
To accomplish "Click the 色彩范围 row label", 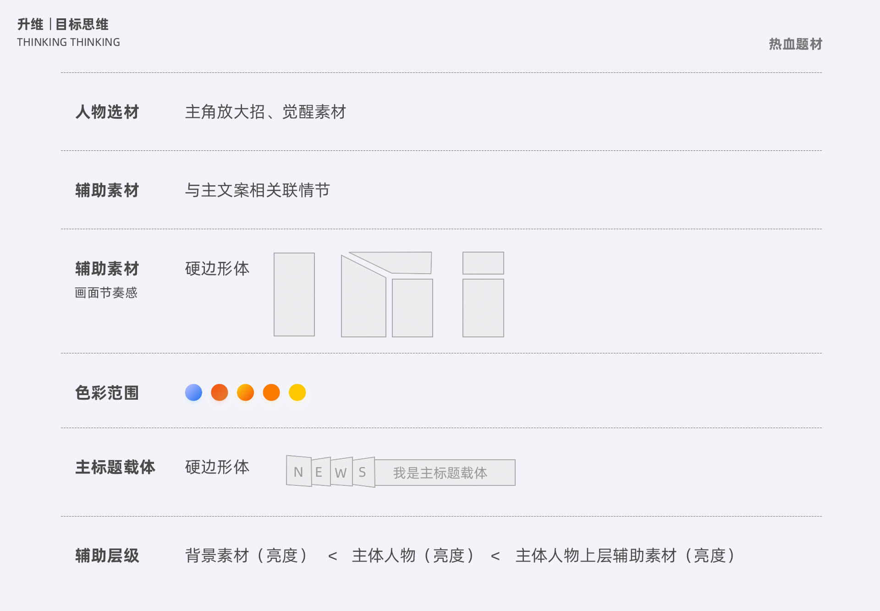I will pos(107,393).
